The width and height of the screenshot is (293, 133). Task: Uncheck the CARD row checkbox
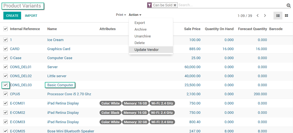click(x=5, y=49)
